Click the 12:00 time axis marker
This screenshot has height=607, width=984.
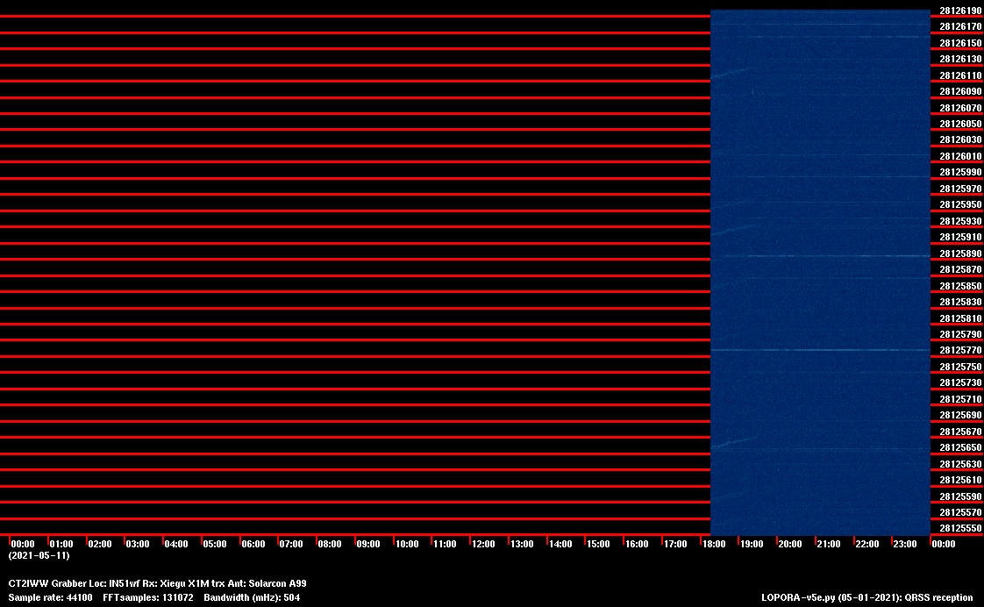pos(483,544)
